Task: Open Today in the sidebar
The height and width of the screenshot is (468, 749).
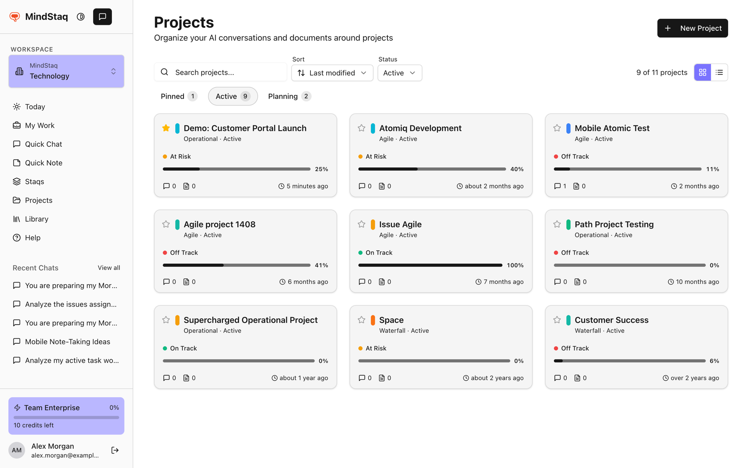Action: (x=67, y=107)
